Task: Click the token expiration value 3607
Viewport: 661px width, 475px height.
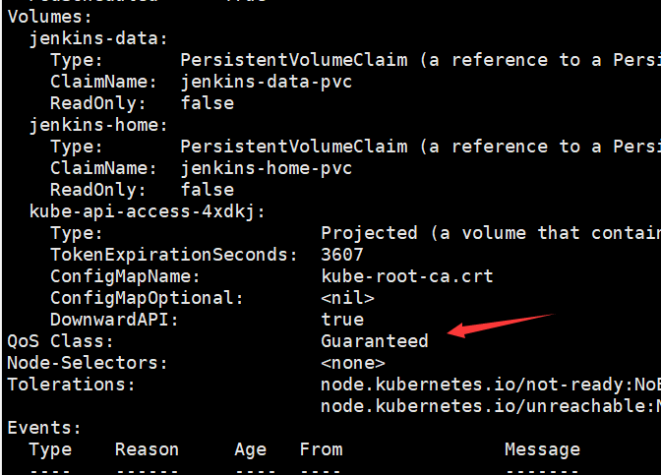Action: [x=342, y=255]
